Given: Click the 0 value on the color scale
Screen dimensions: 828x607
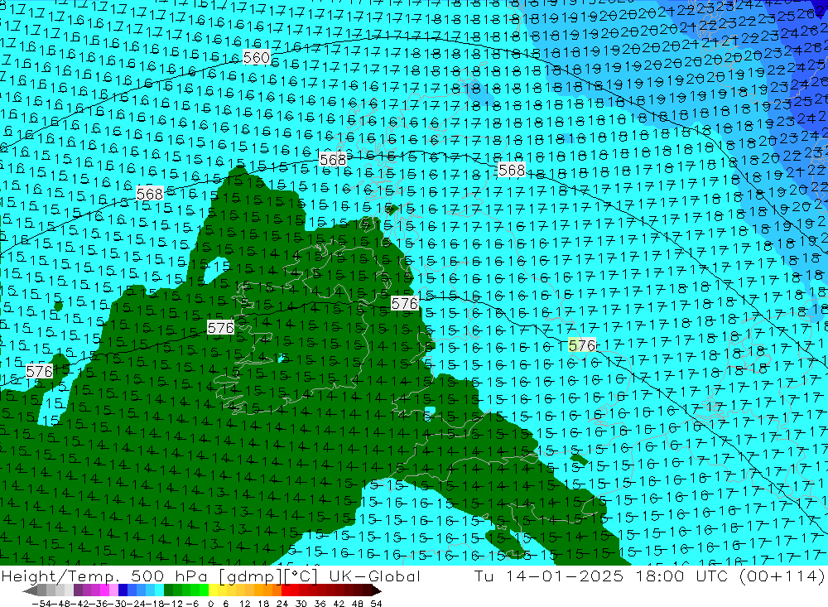Looking at the screenshot, I should 210,604.
